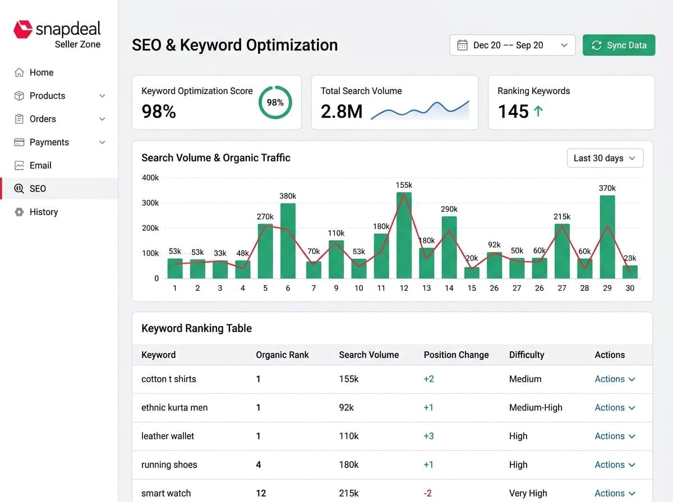Click the running shoes keyword
Screen dimensions: 673x502
point(169,465)
